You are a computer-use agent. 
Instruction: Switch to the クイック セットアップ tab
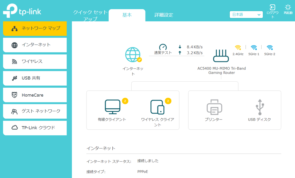(x=90, y=15)
